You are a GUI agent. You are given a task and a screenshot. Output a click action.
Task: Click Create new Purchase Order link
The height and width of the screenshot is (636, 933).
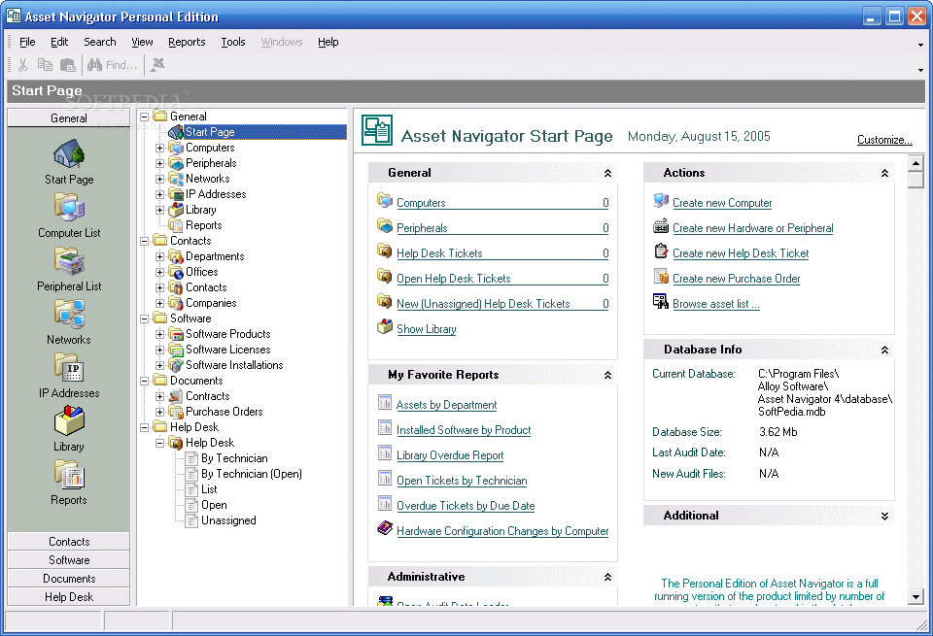(x=736, y=279)
